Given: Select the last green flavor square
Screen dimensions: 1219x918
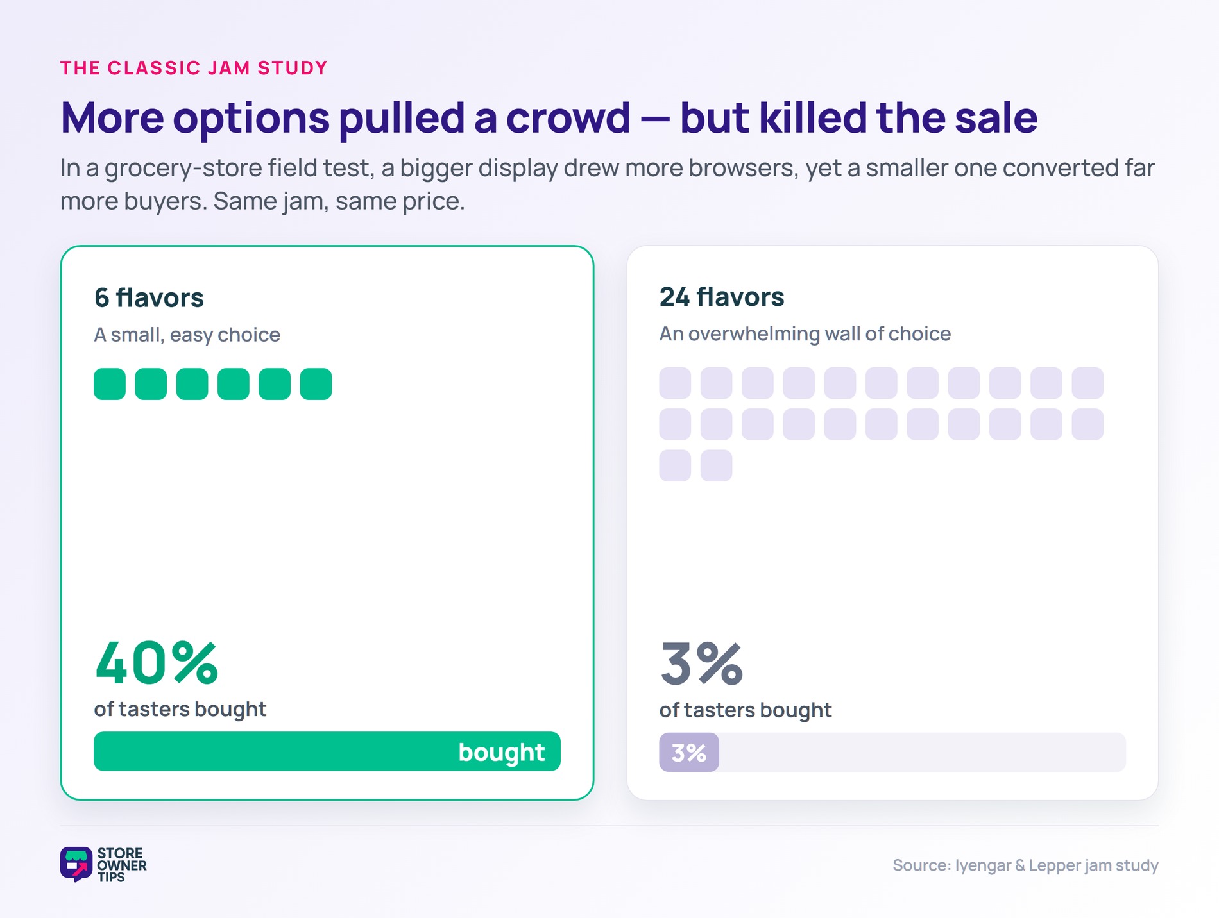Looking at the screenshot, I should tap(316, 384).
